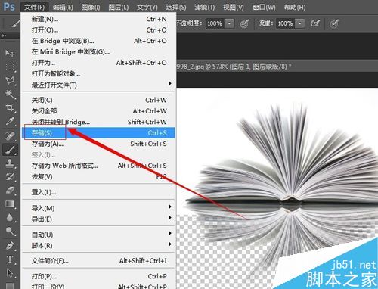Choose 置入(L)... menu entry
This screenshot has width=378, height=289.
99,192
